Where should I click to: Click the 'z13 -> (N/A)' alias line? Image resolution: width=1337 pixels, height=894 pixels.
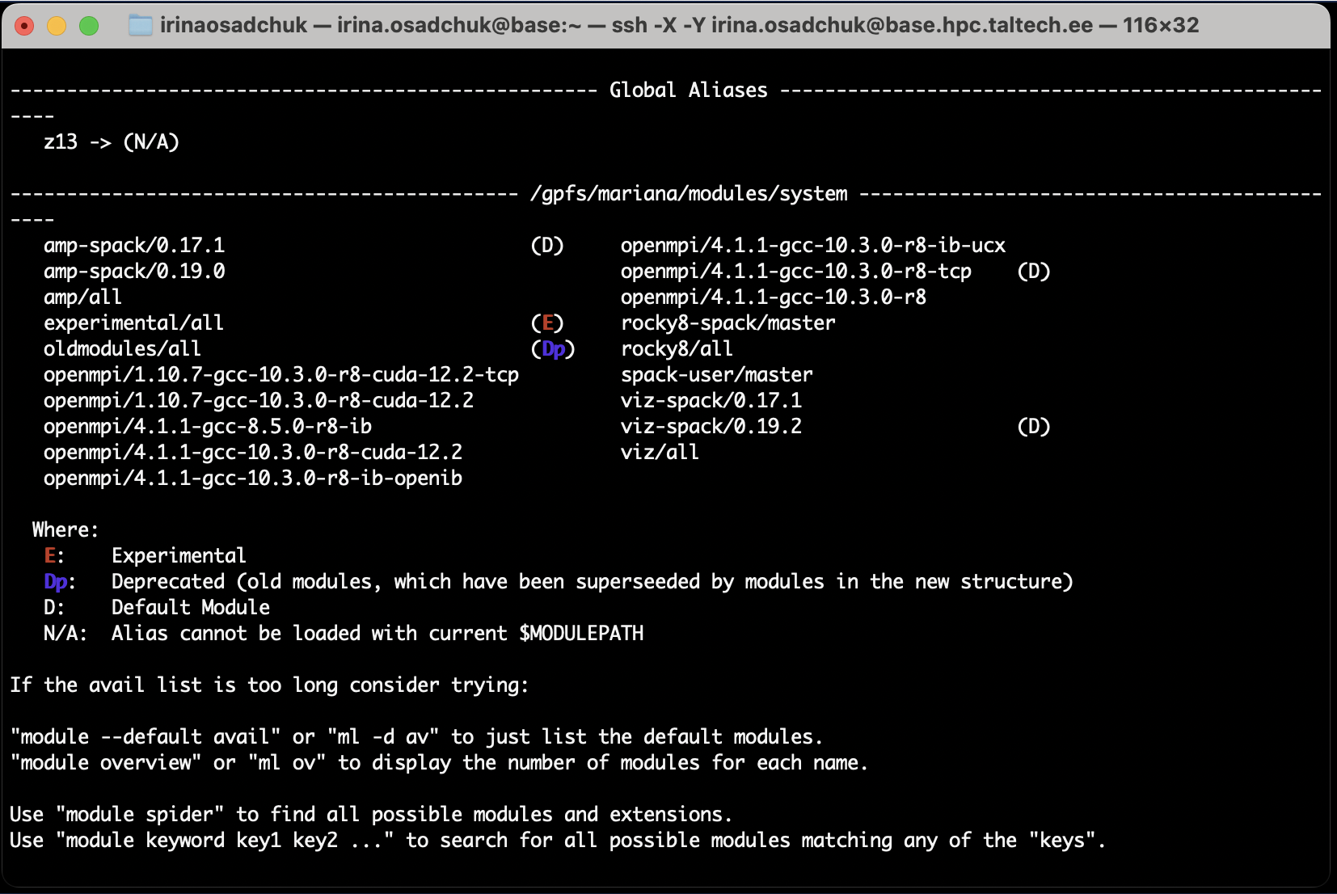tap(112, 142)
